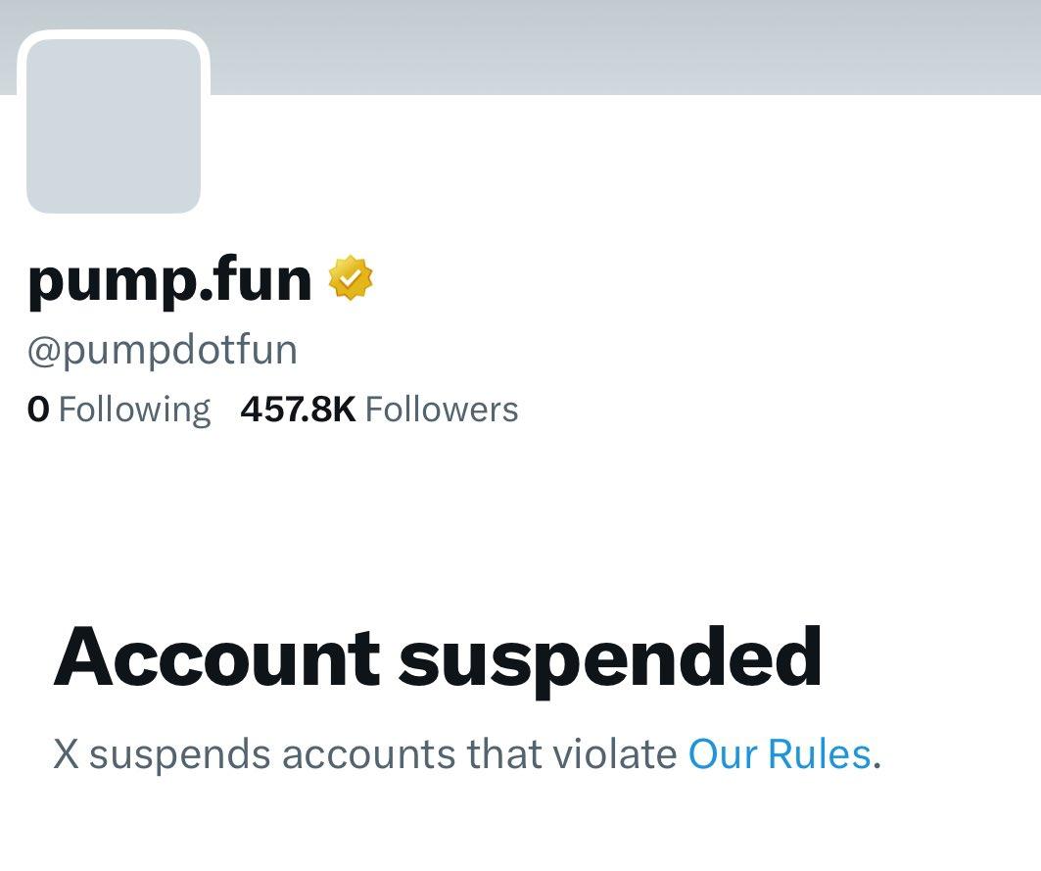Open the Our Rules link
The image size is (1041, 871).
[780, 754]
